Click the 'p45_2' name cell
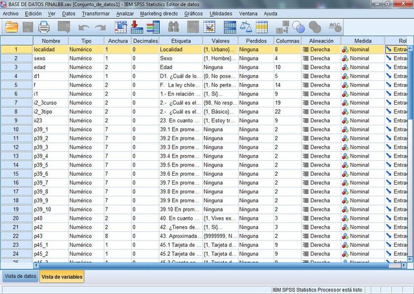 (x=50, y=254)
